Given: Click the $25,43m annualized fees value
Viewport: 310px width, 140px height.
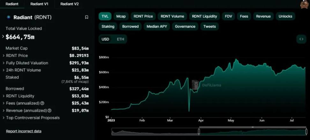Looking at the screenshot, I should (80, 103).
